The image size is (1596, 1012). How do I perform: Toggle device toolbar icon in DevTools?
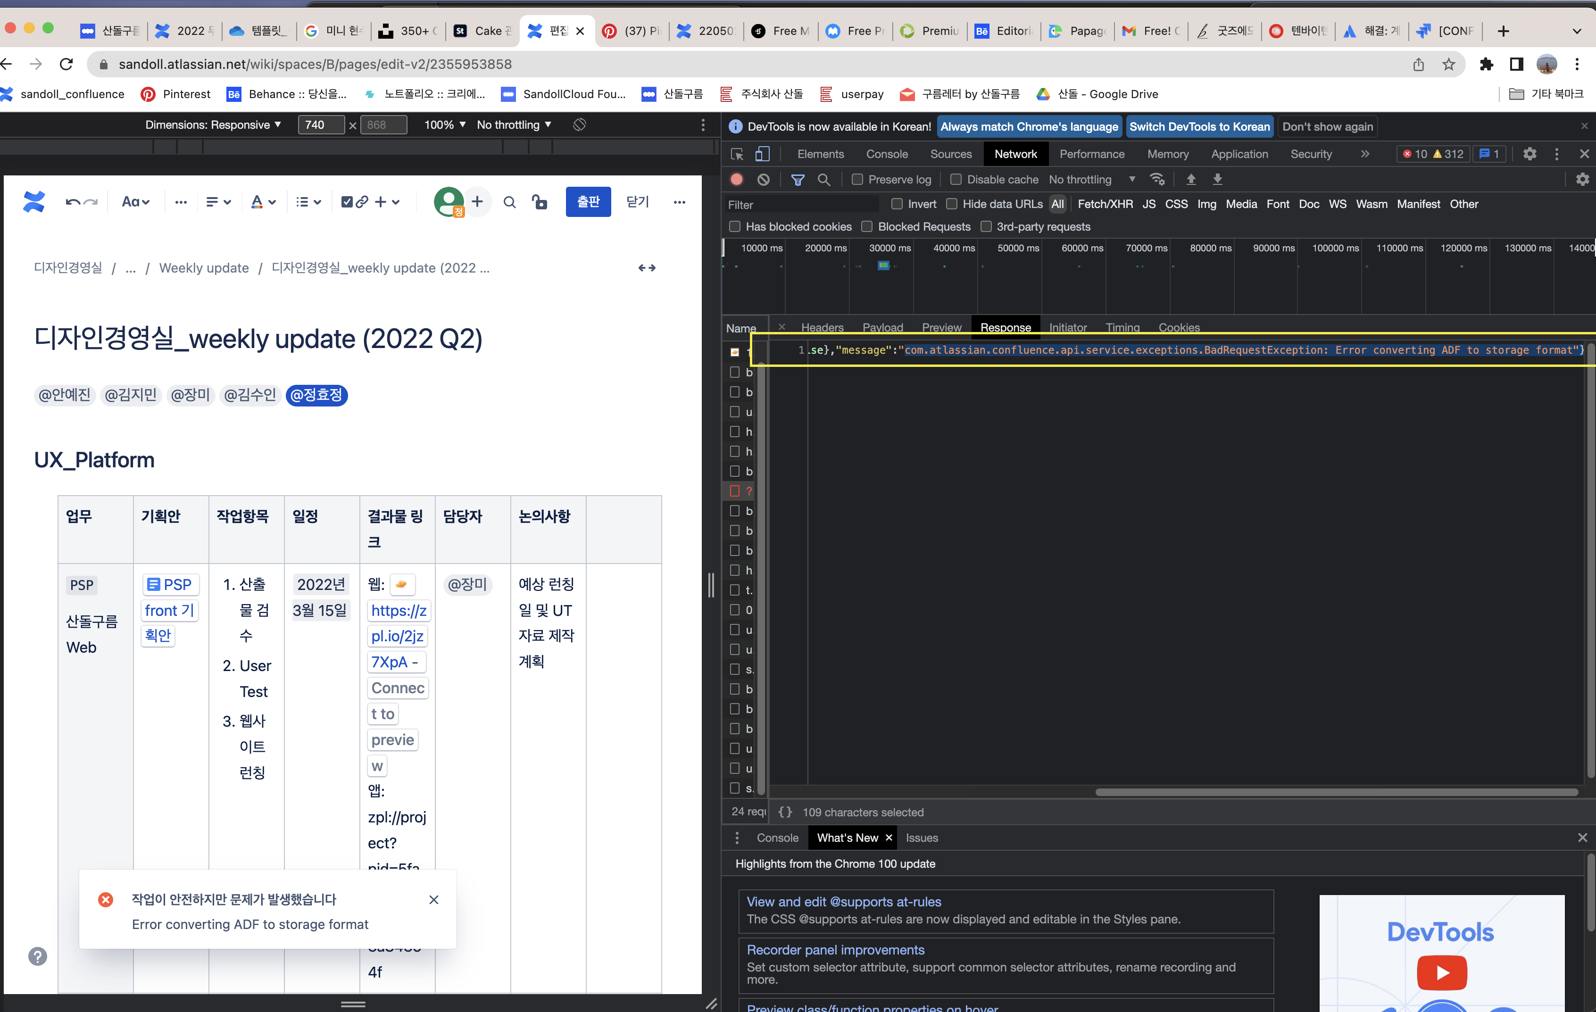(762, 154)
